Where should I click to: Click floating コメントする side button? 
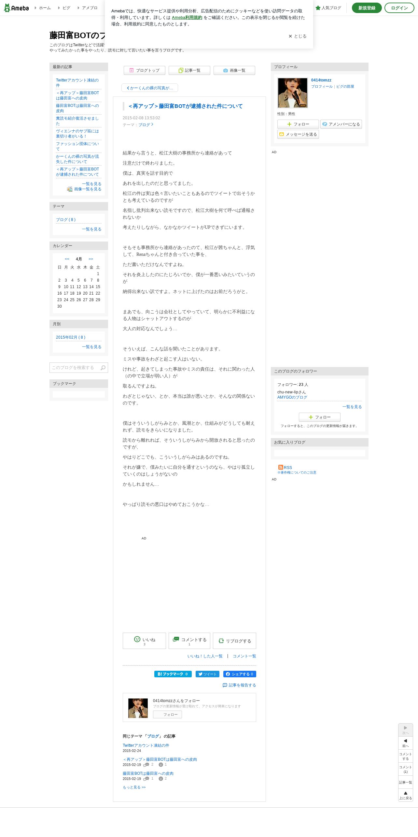405,756
